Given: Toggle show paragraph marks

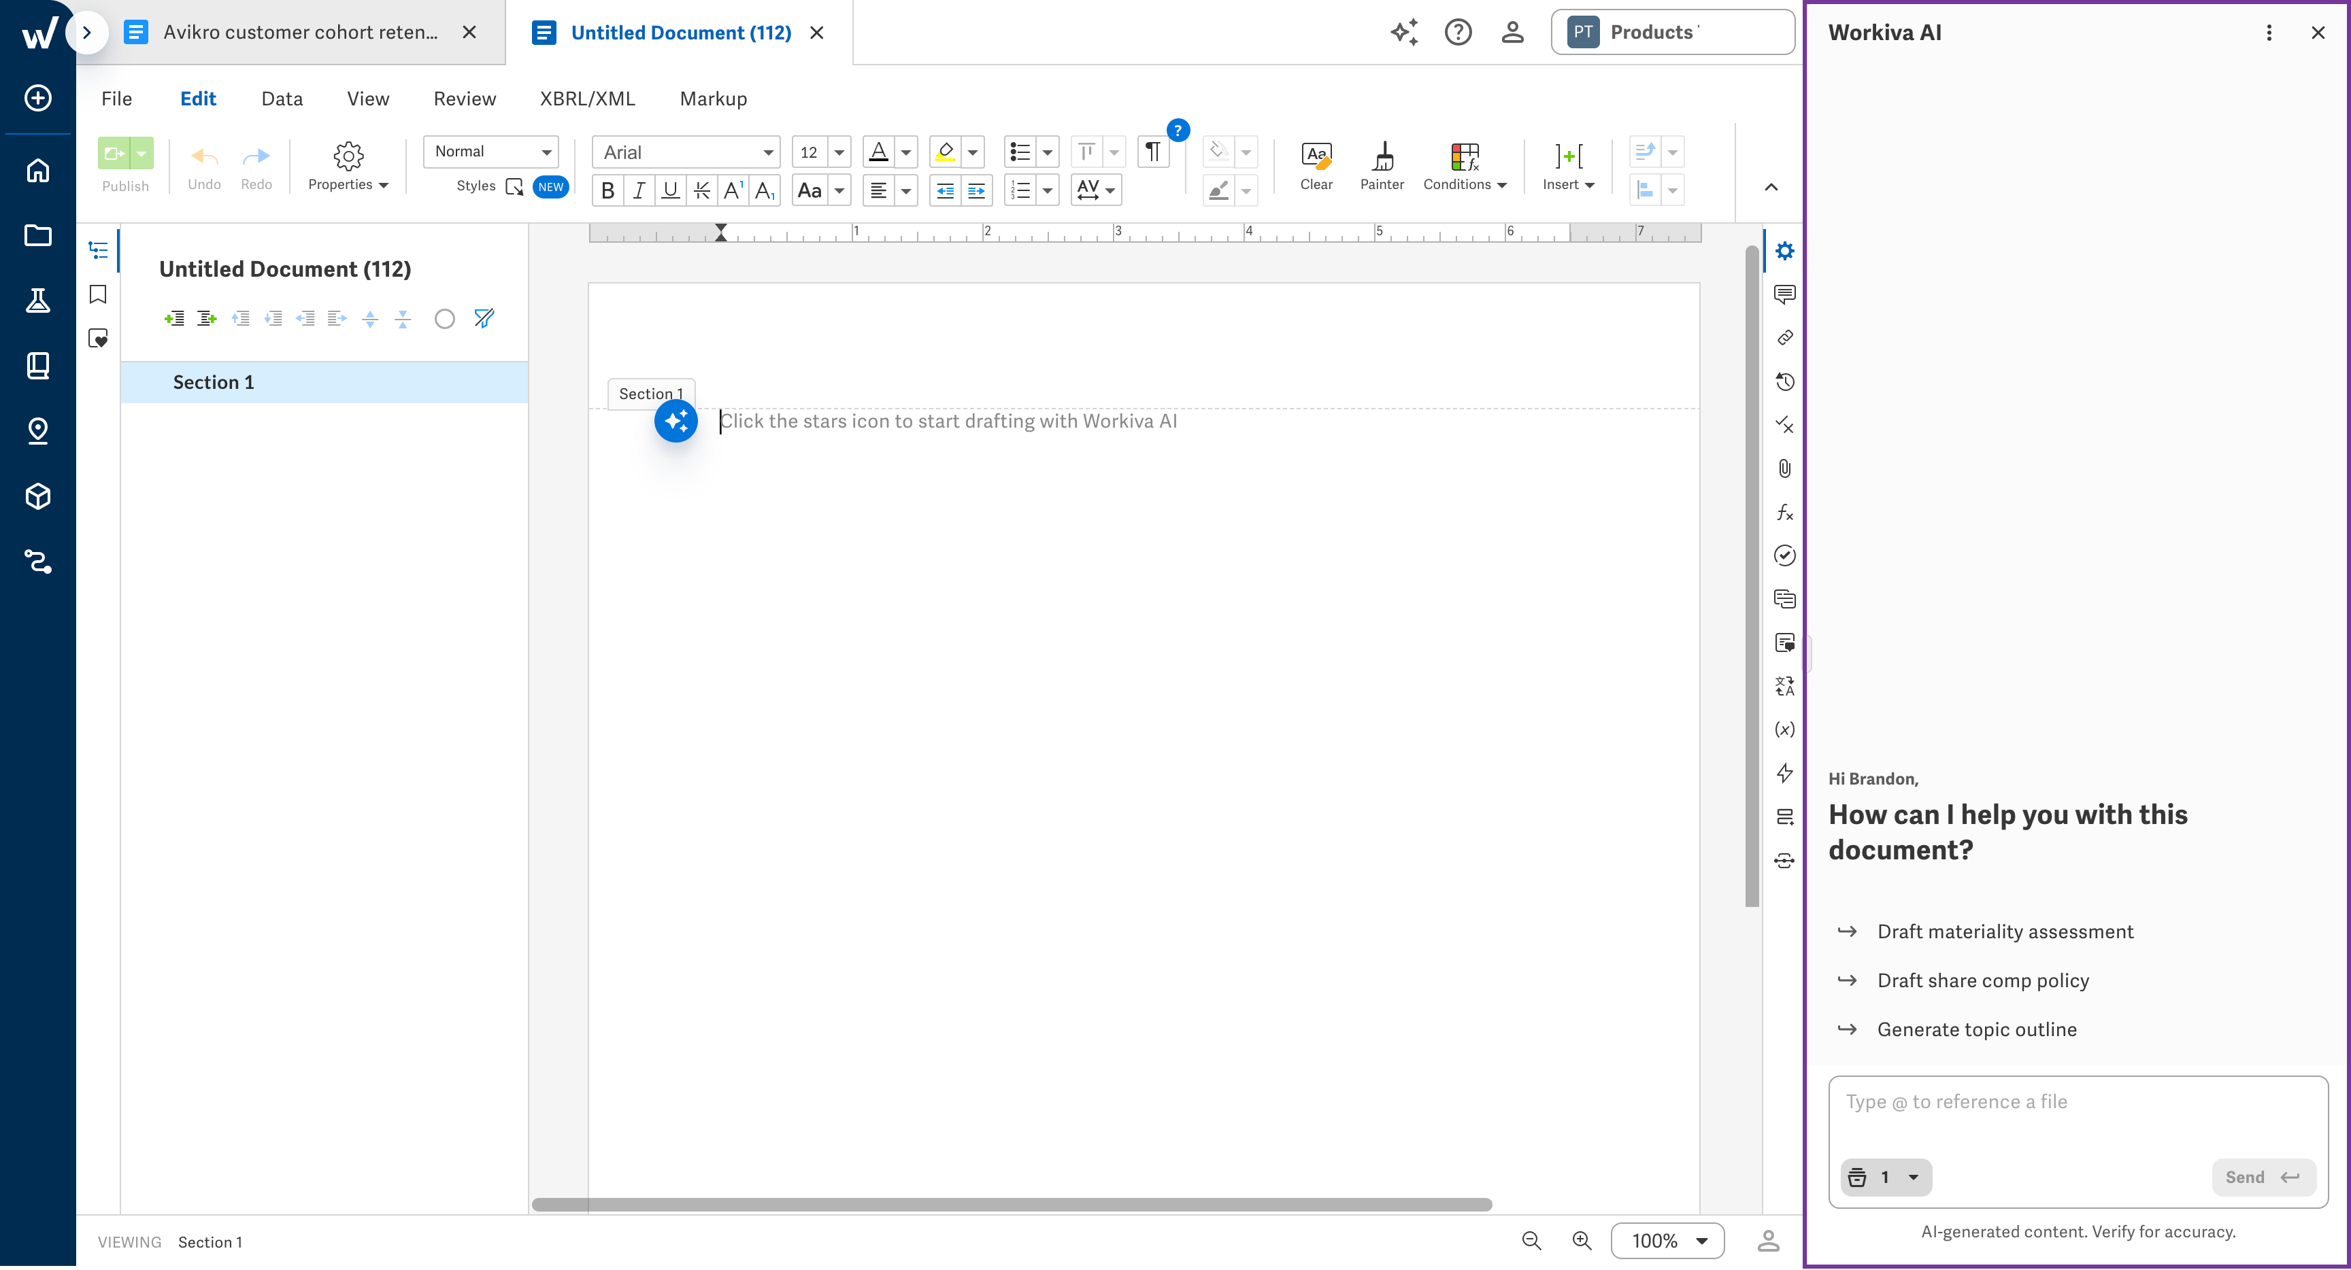Looking at the screenshot, I should [x=1152, y=152].
